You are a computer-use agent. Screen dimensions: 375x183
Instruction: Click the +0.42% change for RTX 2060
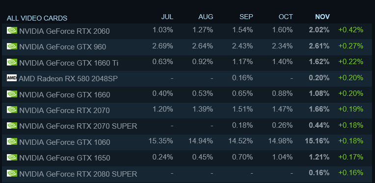coord(350,30)
